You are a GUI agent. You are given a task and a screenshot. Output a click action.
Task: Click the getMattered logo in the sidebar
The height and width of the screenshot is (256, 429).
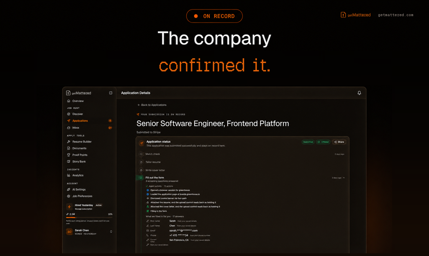79,93
